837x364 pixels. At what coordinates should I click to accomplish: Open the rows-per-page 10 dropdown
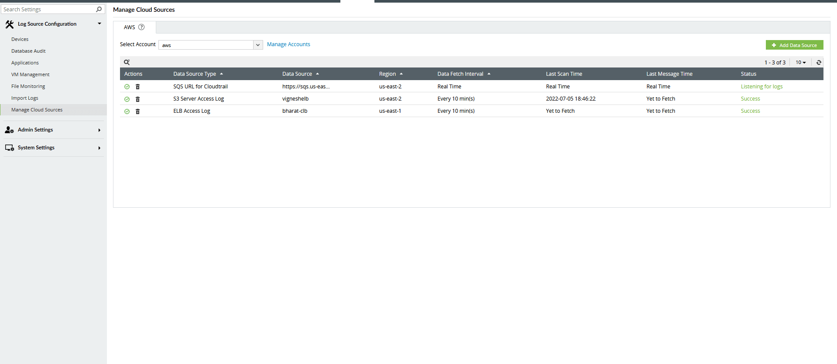[800, 62]
